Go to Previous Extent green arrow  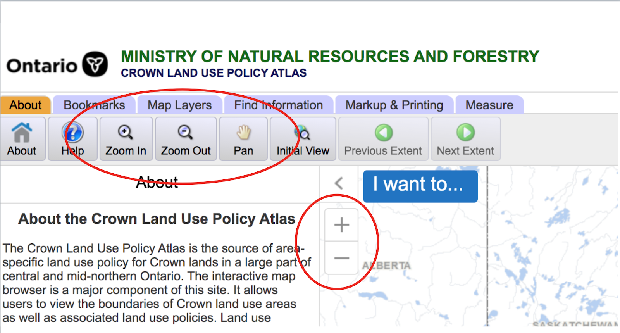(x=383, y=139)
